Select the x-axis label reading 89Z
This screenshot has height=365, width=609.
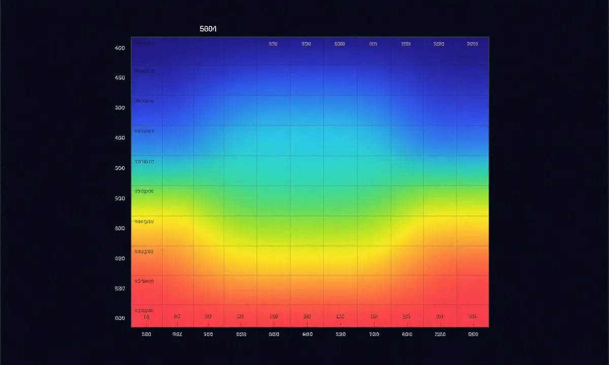click(x=177, y=335)
